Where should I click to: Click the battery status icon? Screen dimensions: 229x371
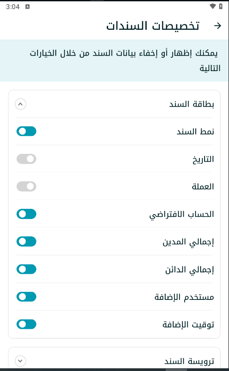pos(221,6)
